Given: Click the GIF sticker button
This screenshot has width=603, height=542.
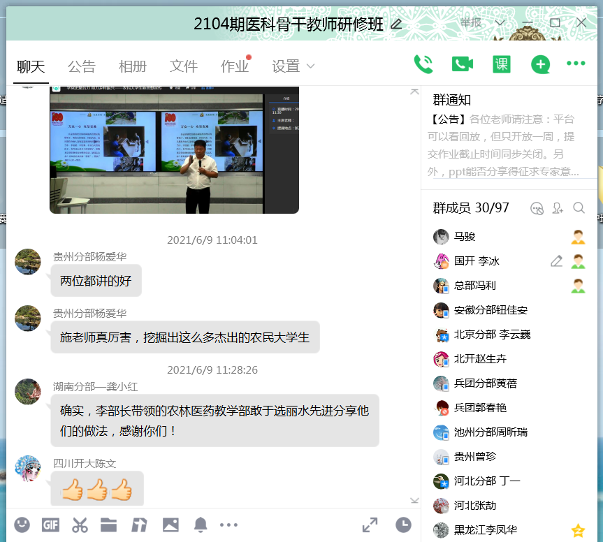Looking at the screenshot, I should (50, 524).
